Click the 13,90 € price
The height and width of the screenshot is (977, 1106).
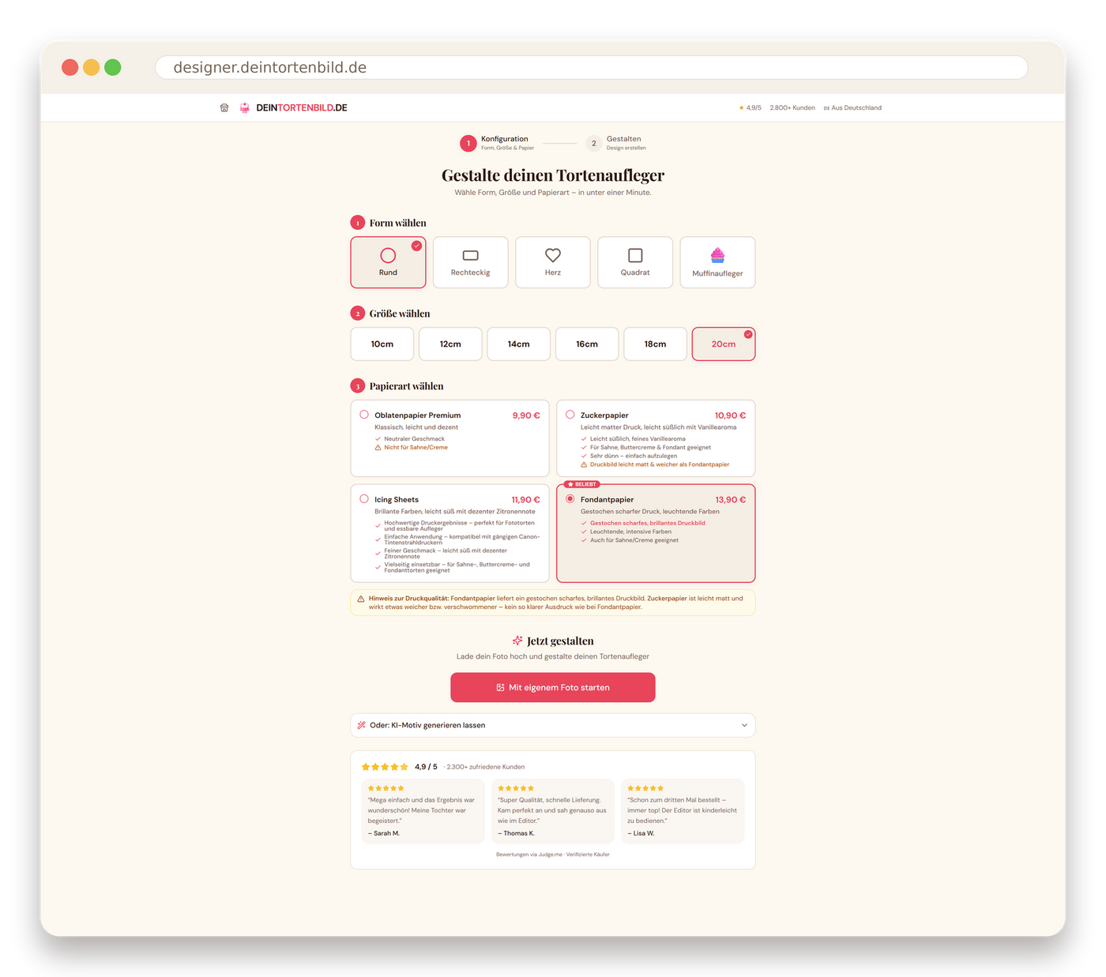point(731,500)
